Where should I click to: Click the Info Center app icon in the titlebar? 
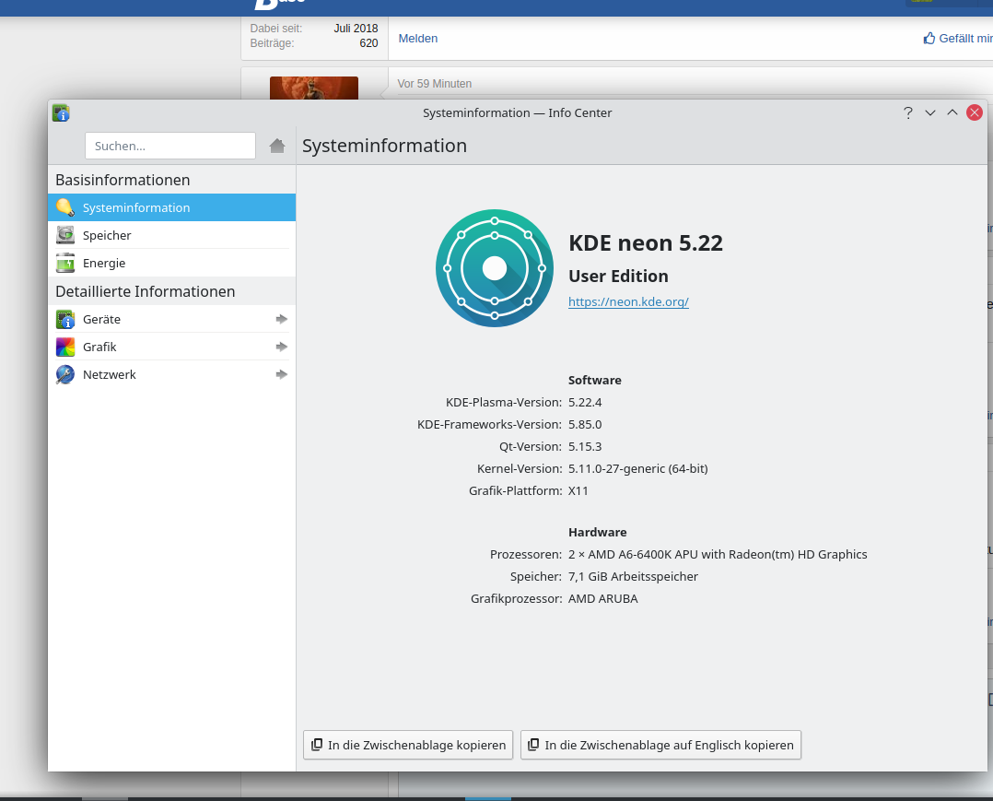pos(61,112)
